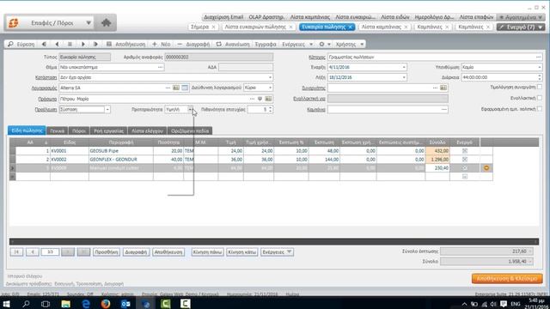Viewport: 550px width, 309px height.
Task: Click the Προσθήκη button below grid
Action: click(x=107, y=251)
